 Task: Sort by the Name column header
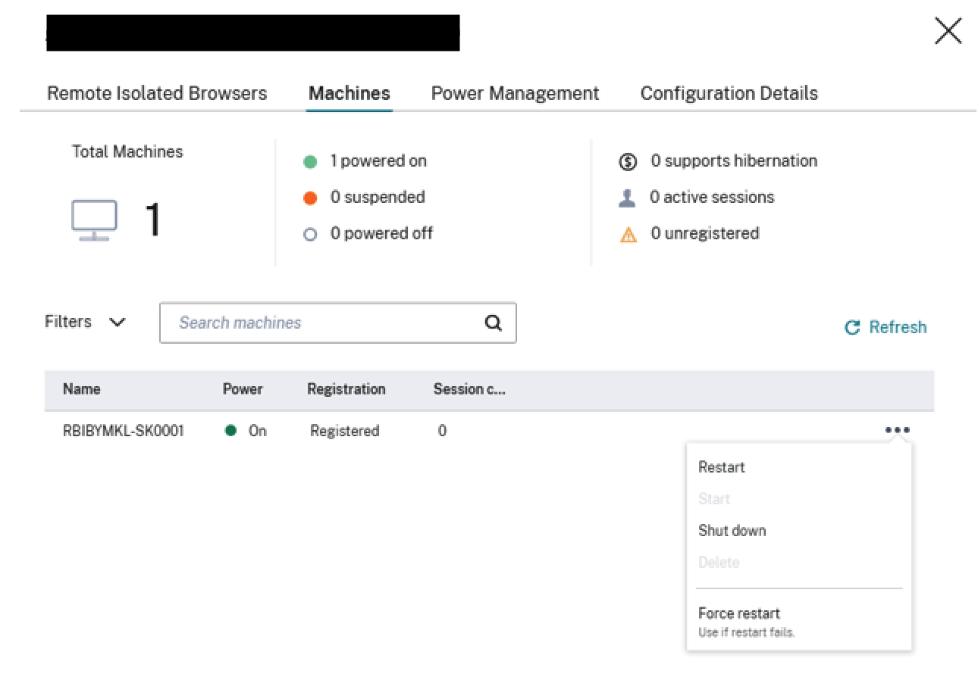click(81, 389)
